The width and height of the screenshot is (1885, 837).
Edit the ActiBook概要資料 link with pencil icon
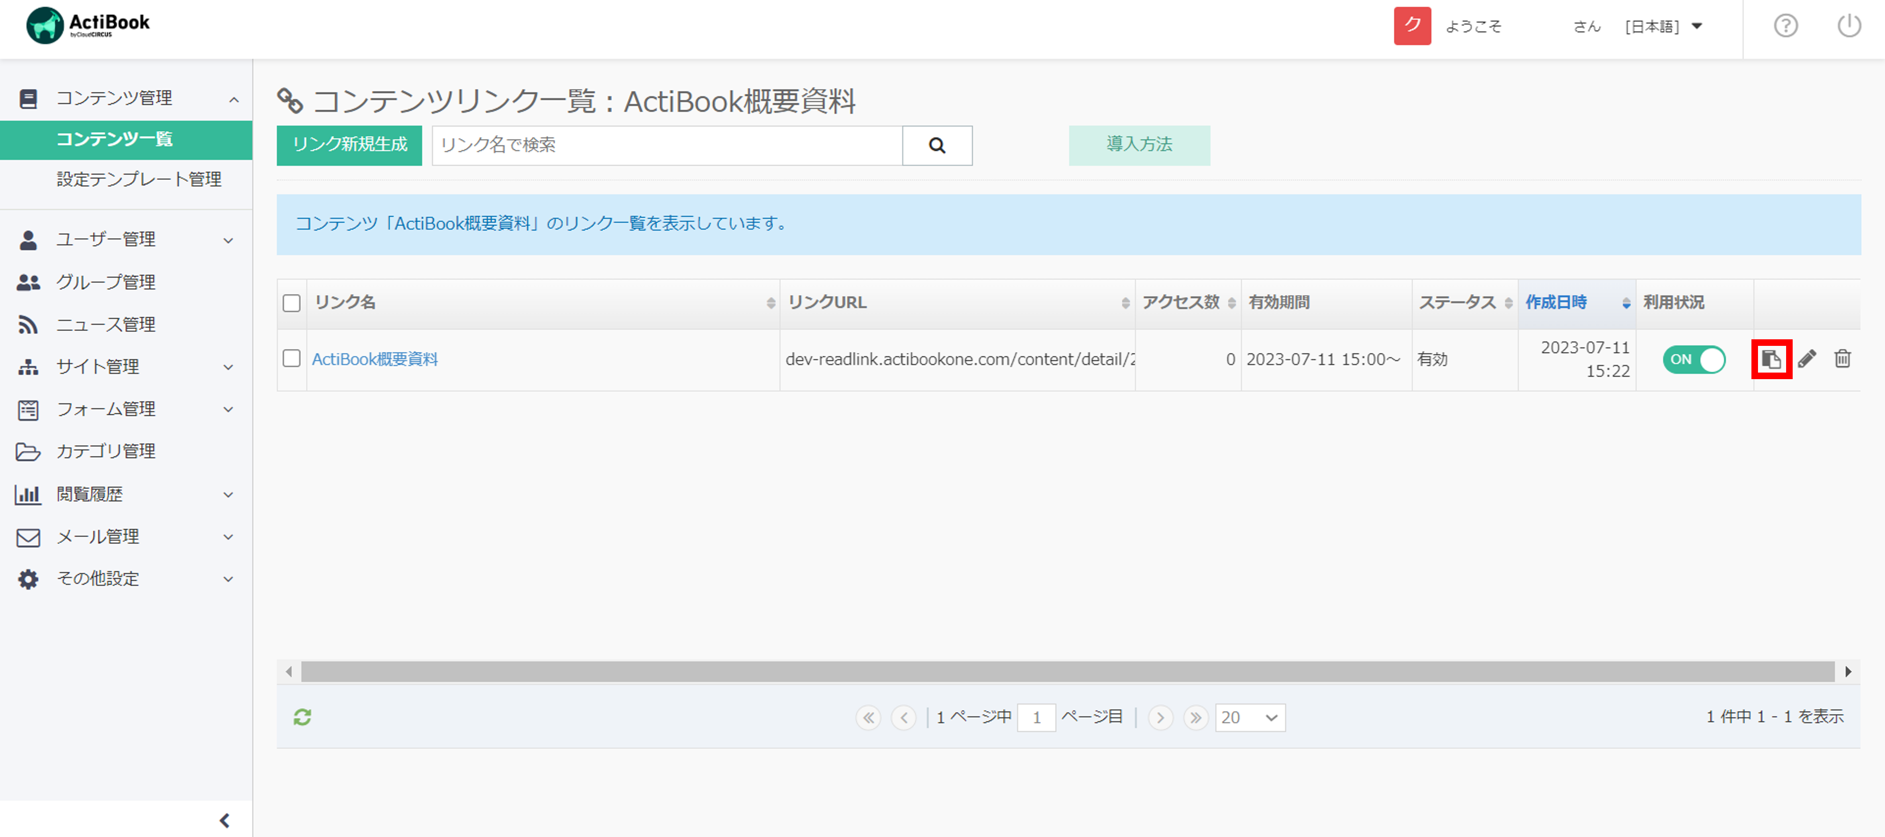point(1807,359)
